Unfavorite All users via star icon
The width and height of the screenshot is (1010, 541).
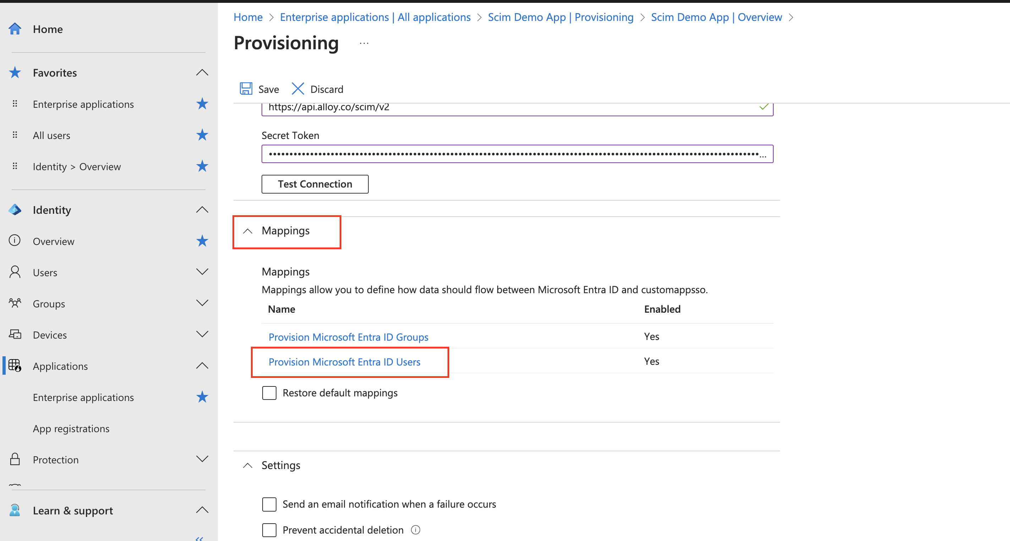(x=202, y=135)
